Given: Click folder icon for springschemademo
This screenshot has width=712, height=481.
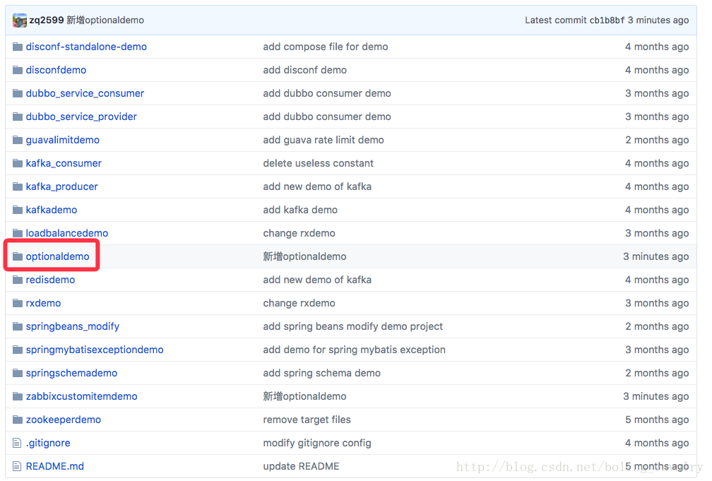Looking at the screenshot, I should click(x=18, y=373).
